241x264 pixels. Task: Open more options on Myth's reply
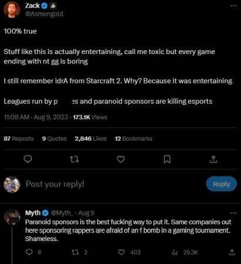pos(233,213)
